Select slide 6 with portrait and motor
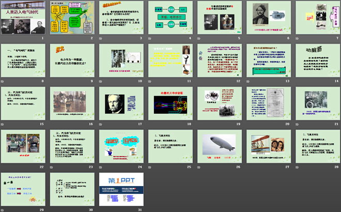This screenshot has width=341, height=212. point(269,18)
